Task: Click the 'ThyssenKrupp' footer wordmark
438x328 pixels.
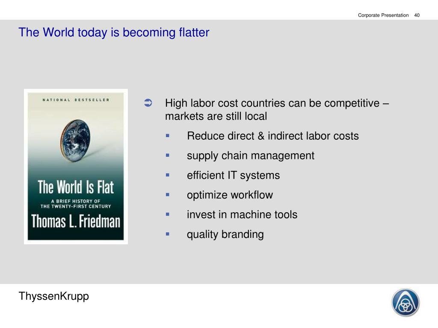Action: (53, 296)
